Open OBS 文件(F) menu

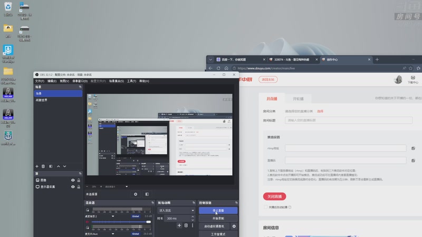tap(40, 81)
